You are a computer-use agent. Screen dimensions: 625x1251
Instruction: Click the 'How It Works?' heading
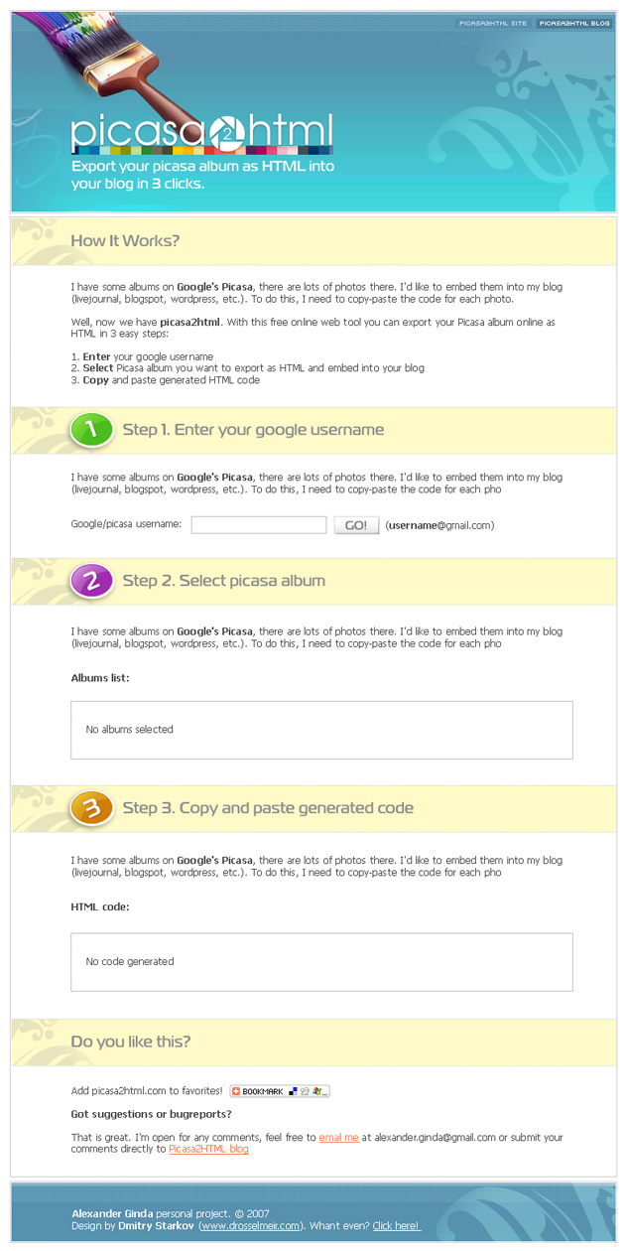(x=125, y=241)
